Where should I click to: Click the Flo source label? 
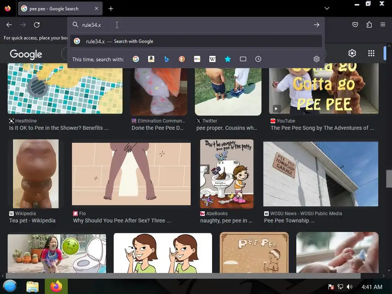pos(80,214)
